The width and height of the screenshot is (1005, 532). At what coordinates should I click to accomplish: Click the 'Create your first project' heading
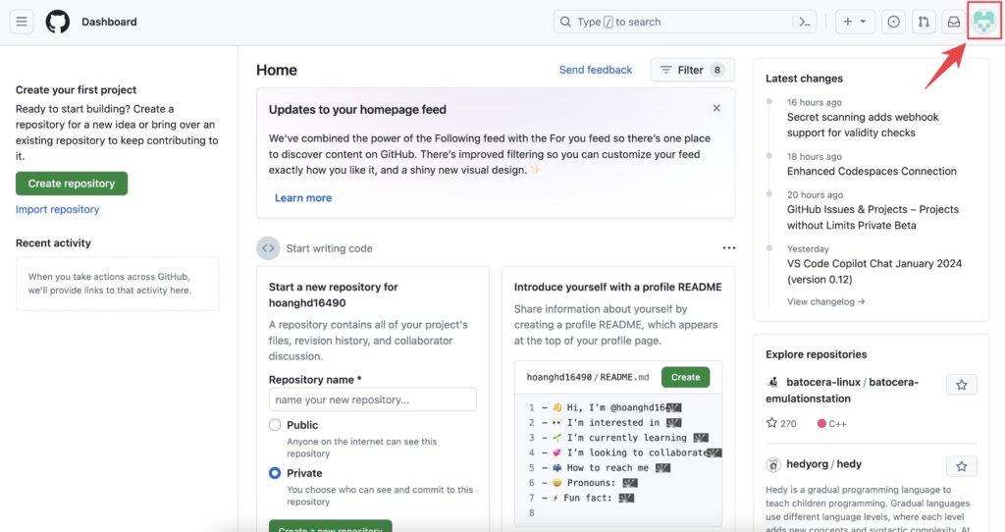tap(76, 89)
